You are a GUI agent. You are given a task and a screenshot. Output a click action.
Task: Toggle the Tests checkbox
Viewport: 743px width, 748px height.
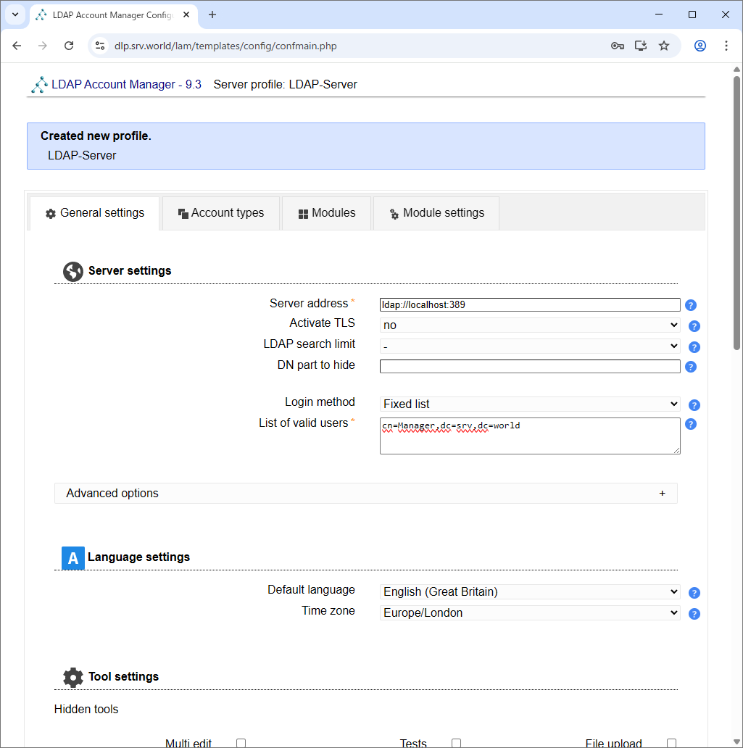coord(456,743)
